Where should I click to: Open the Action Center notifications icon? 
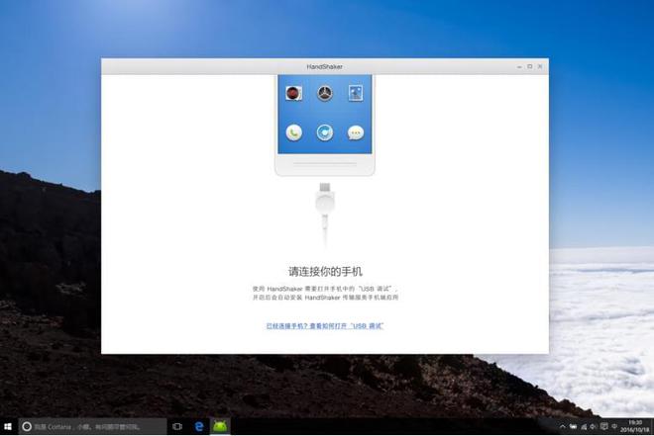tap(603, 427)
